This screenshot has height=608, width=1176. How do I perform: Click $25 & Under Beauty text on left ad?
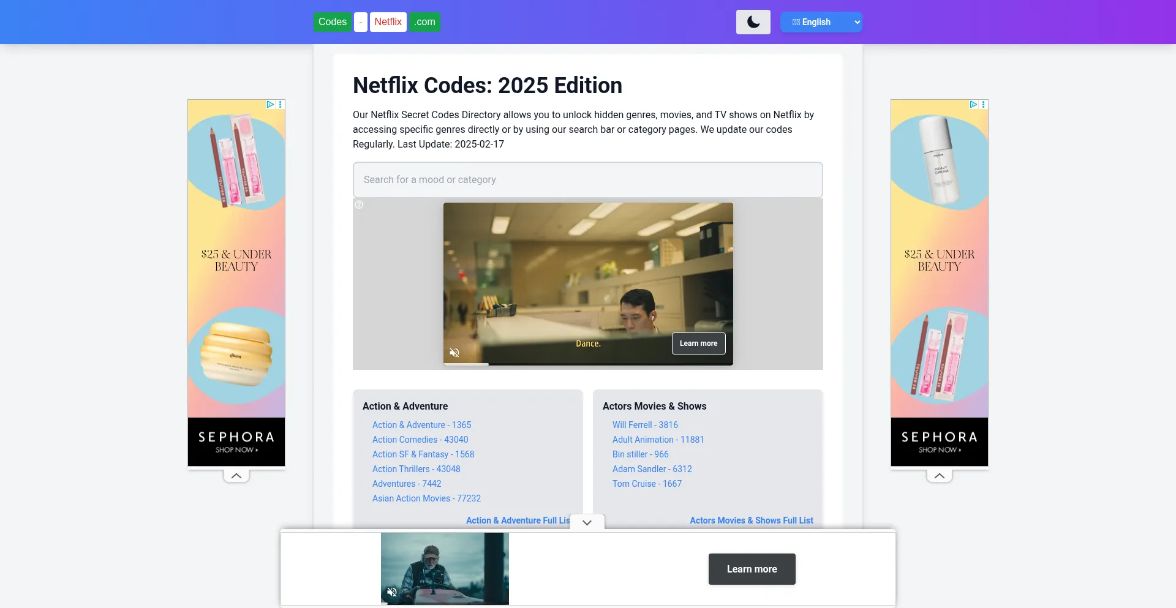coord(236,260)
